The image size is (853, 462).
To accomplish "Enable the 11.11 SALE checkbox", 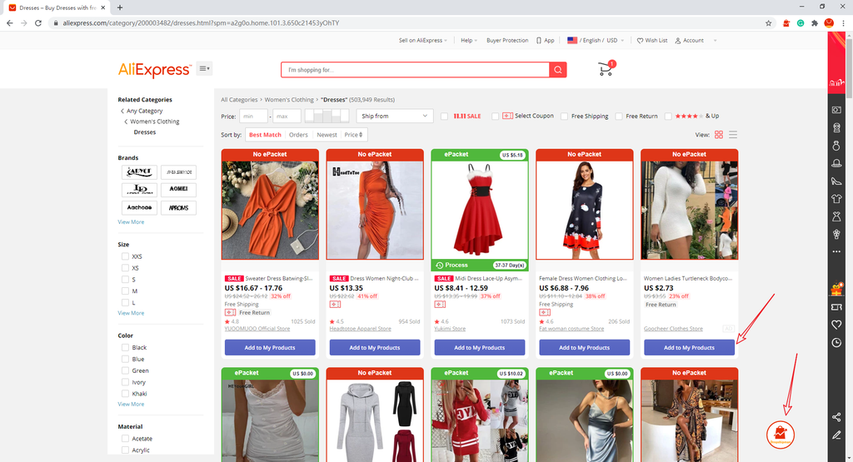I will click(445, 117).
